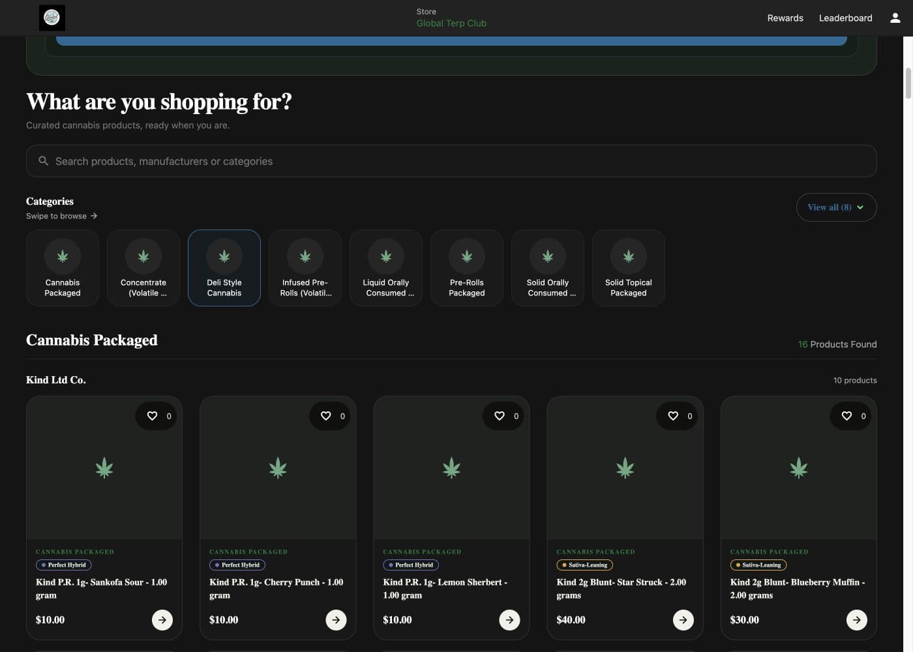
Task: Select the Concentrate (Volatile) category
Action: (143, 268)
